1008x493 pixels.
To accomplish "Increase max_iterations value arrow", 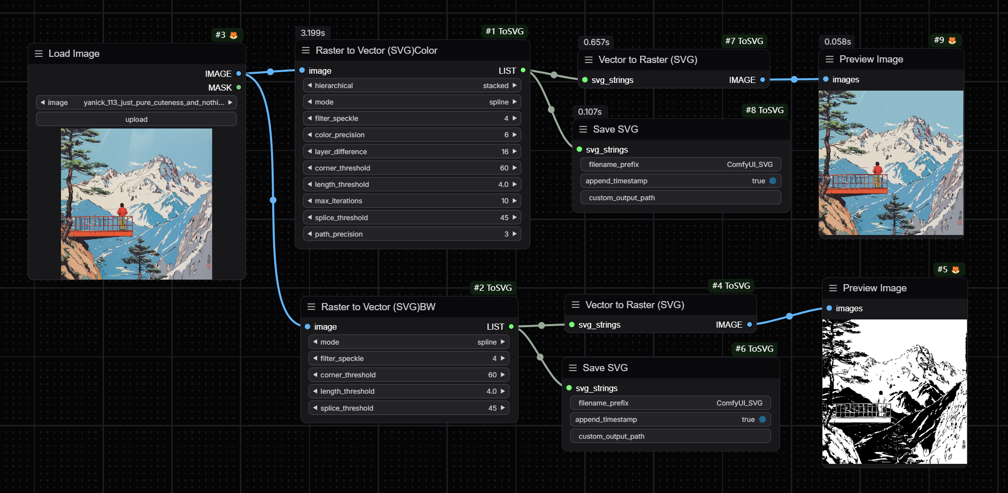I will pos(515,201).
